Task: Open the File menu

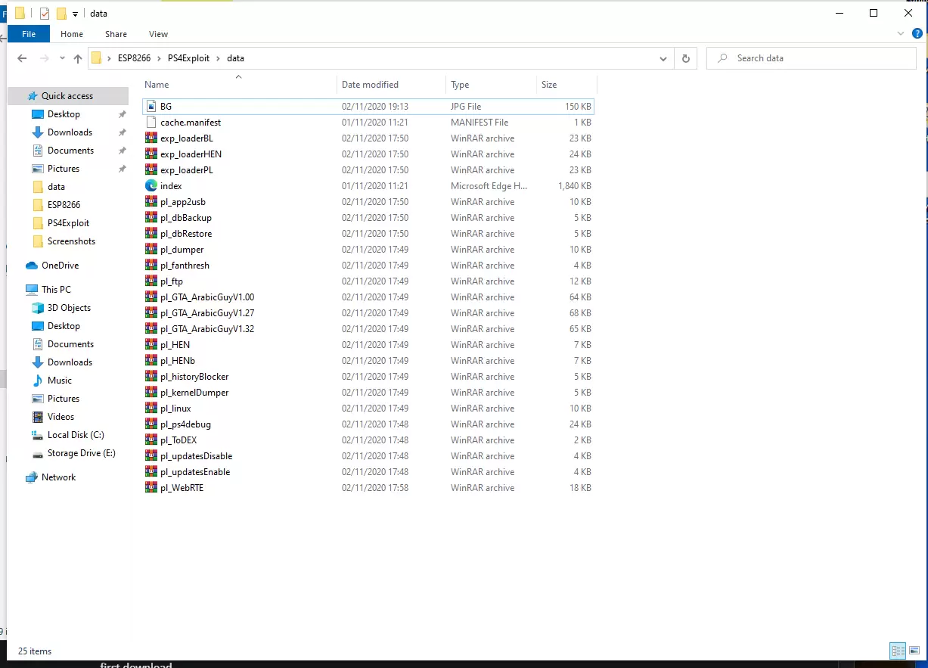Action: pyautogui.click(x=29, y=34)
